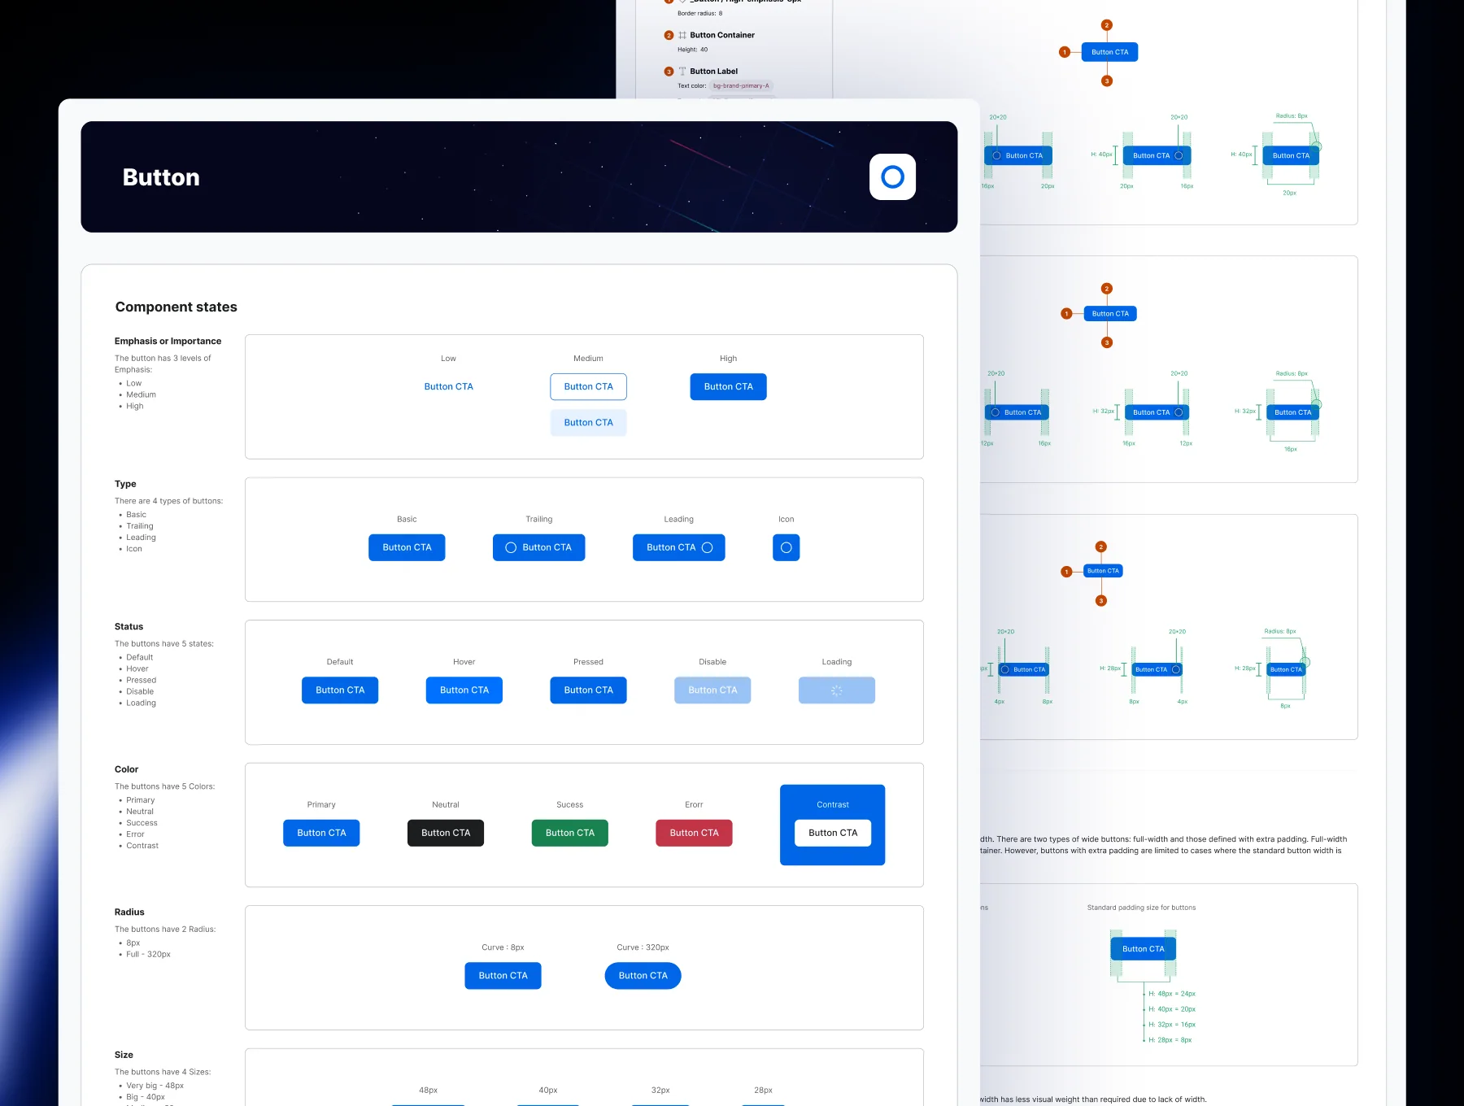1464x1106 pixels.
Task: Click the Low emphasis Button CTA
Action: pyautogui.click(x=448, y=386)
